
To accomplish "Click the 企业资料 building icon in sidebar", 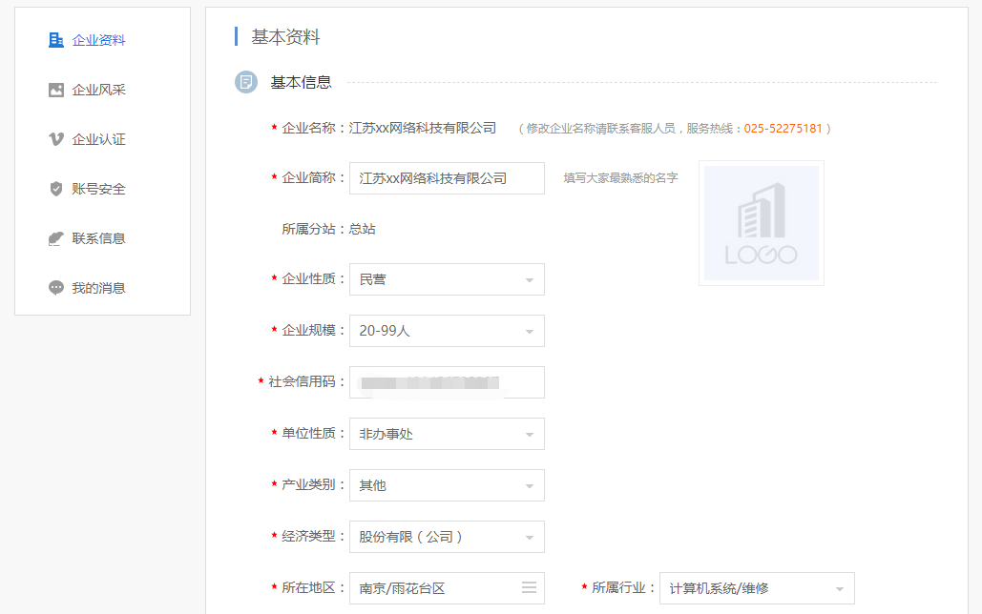I will click(56, 40).
